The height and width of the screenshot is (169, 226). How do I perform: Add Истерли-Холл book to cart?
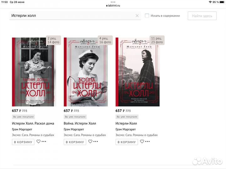click(127, 142)
